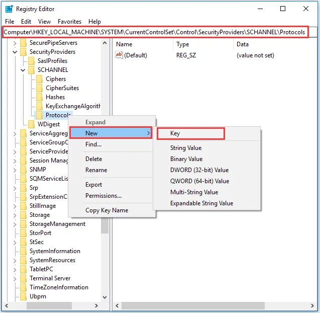Click the TimeZoneInformation folder icon

pos(23,287)
